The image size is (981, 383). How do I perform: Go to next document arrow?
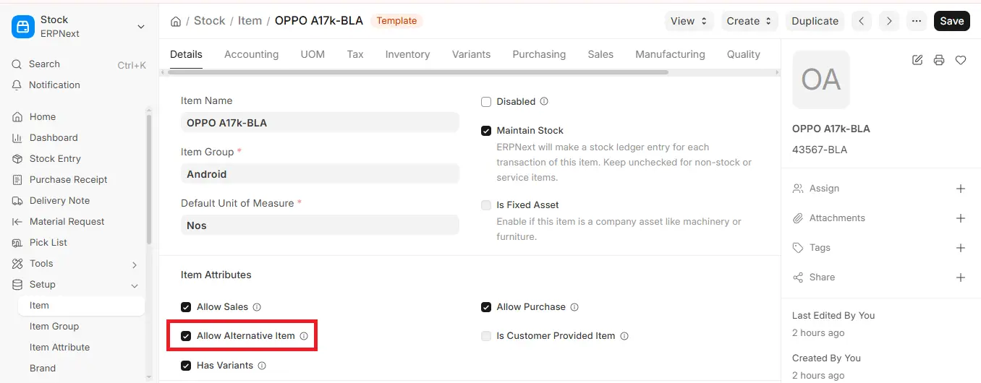(890, 21)
